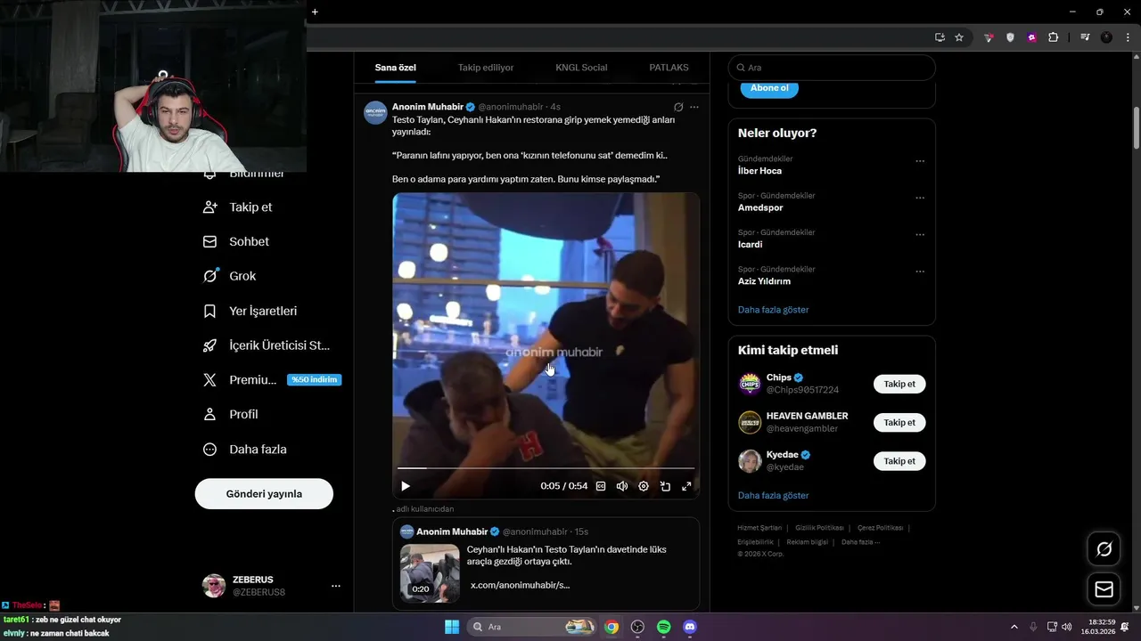This screenshot has width=1141, height=641.
Task: Mute the video volume
Action: point(622,486)
